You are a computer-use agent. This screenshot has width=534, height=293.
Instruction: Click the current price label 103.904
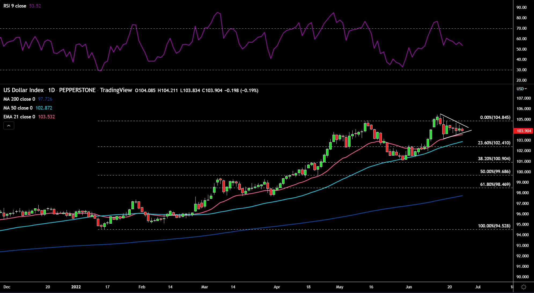pyautogui.click(x=524, y=131)
